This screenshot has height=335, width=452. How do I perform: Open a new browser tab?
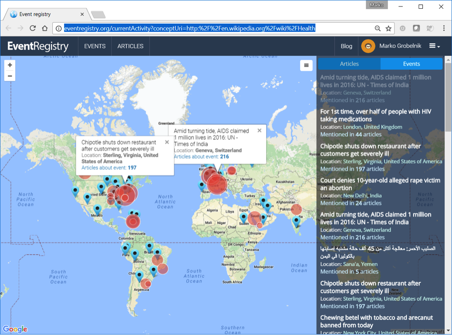98,14
